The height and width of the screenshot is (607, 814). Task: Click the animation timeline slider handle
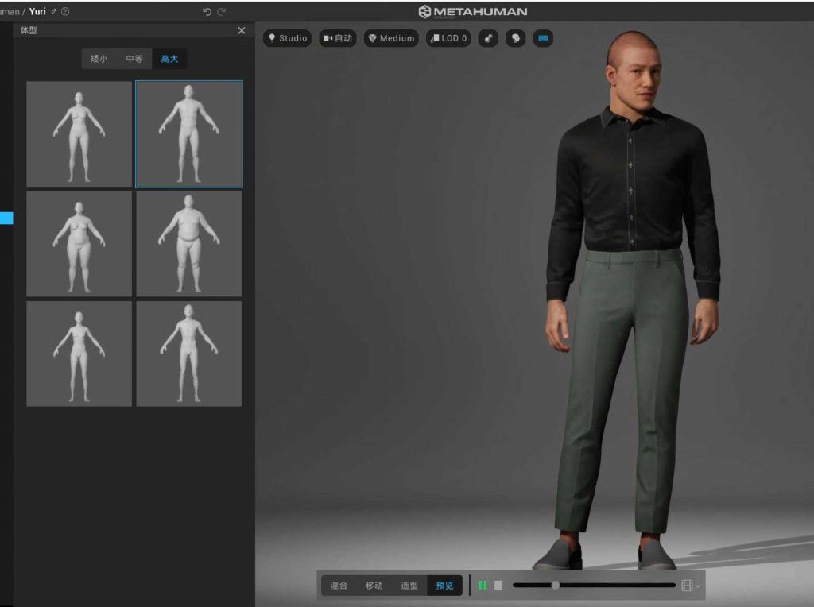click(x=555, y=586)
